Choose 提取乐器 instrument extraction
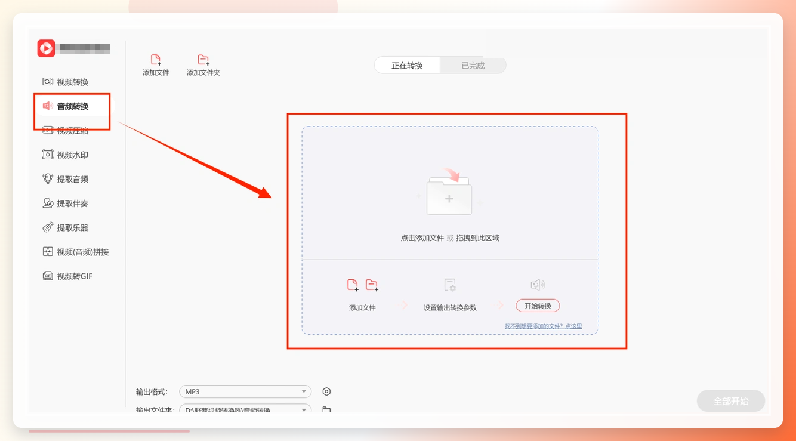The width and height of the screenshot is (796, 441). pyautogui.click(x=66, y=227)
